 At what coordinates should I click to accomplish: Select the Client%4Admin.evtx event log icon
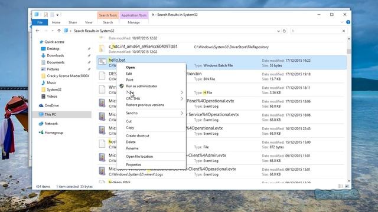(102, 157)
